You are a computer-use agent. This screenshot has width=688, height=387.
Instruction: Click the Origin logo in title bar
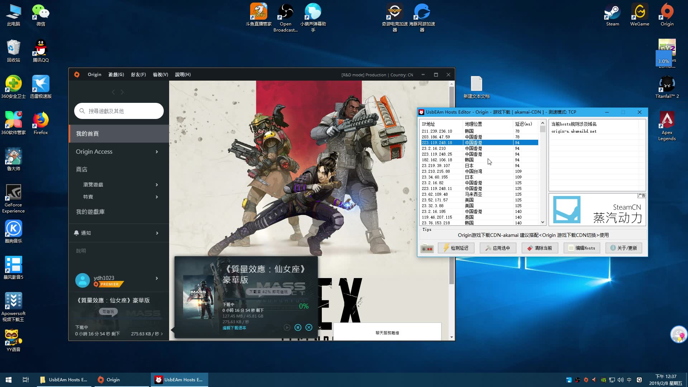tap(77, 75)
